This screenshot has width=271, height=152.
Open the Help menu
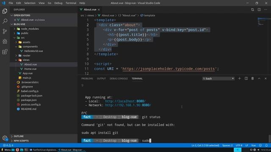point(82,3)
